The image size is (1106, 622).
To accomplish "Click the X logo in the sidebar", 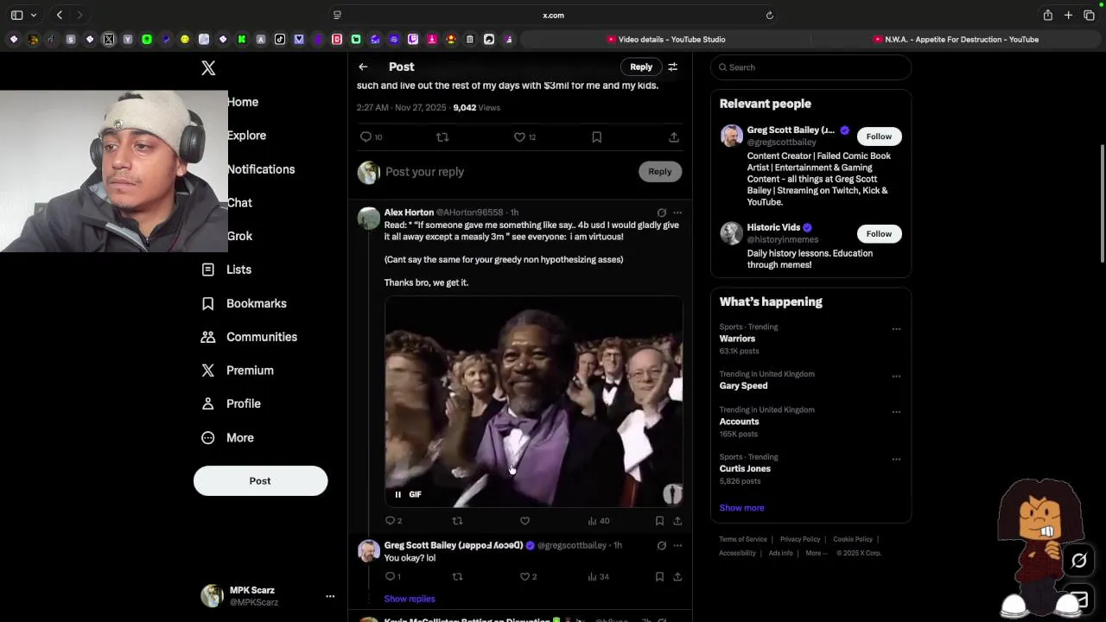I will tap(208, 68).
